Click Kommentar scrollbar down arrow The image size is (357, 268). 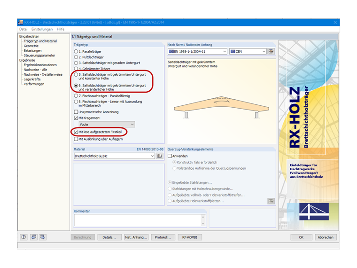coord(203,223)
